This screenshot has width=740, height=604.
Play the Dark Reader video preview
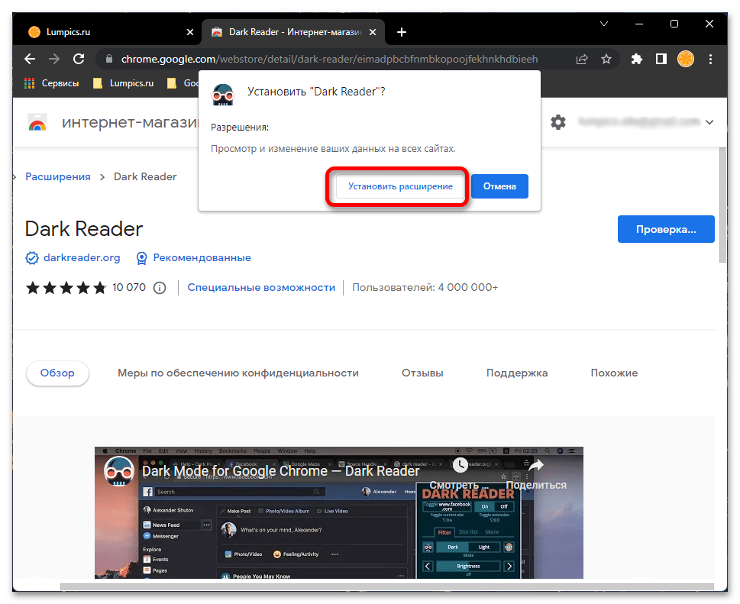(339, 513)
